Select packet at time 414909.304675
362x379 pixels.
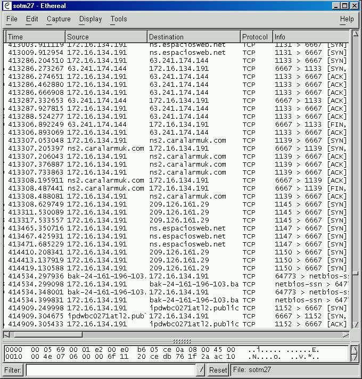pyautogui.click(x=176, y=316)
